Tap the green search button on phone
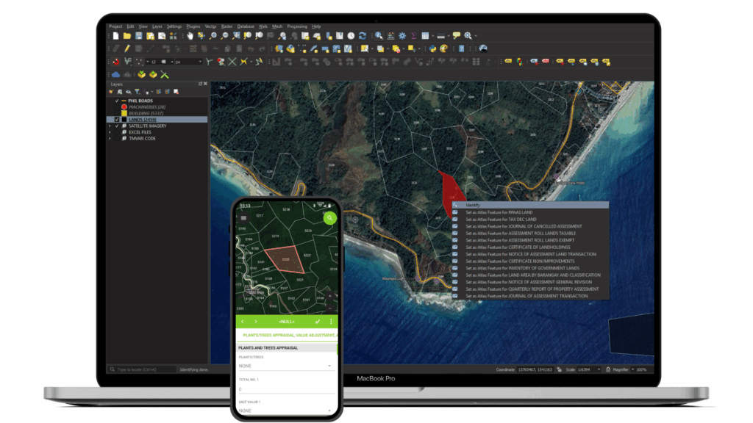The width and height of the screenshot is (753, 423). coord(330,217)
